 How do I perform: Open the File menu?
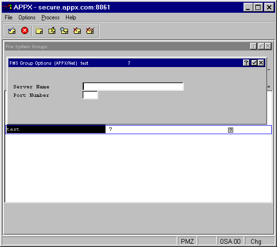8,17
